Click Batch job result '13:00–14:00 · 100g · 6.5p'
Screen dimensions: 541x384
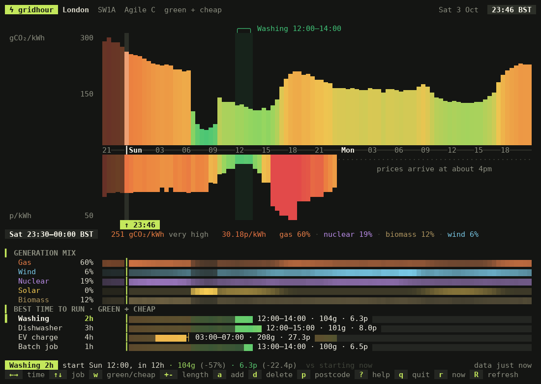coord(313,347)
